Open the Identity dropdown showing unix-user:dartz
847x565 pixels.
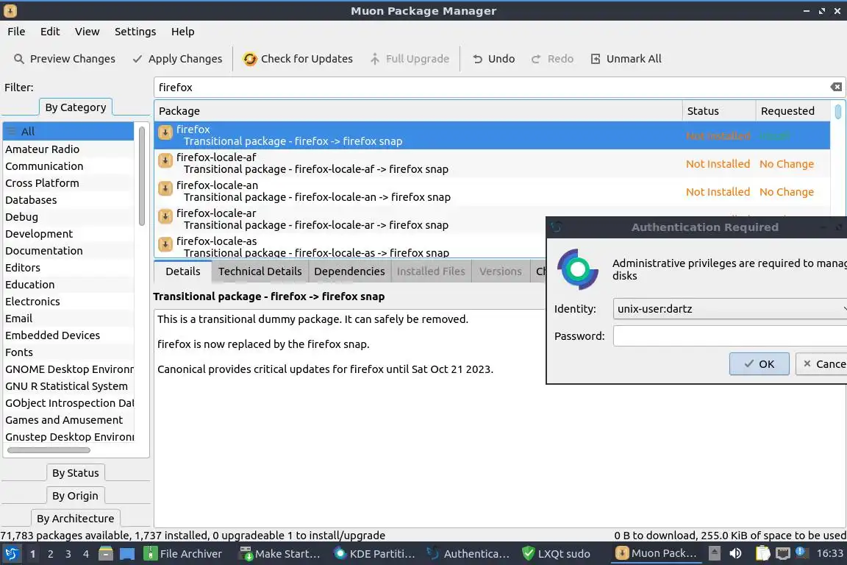point(730,309)
